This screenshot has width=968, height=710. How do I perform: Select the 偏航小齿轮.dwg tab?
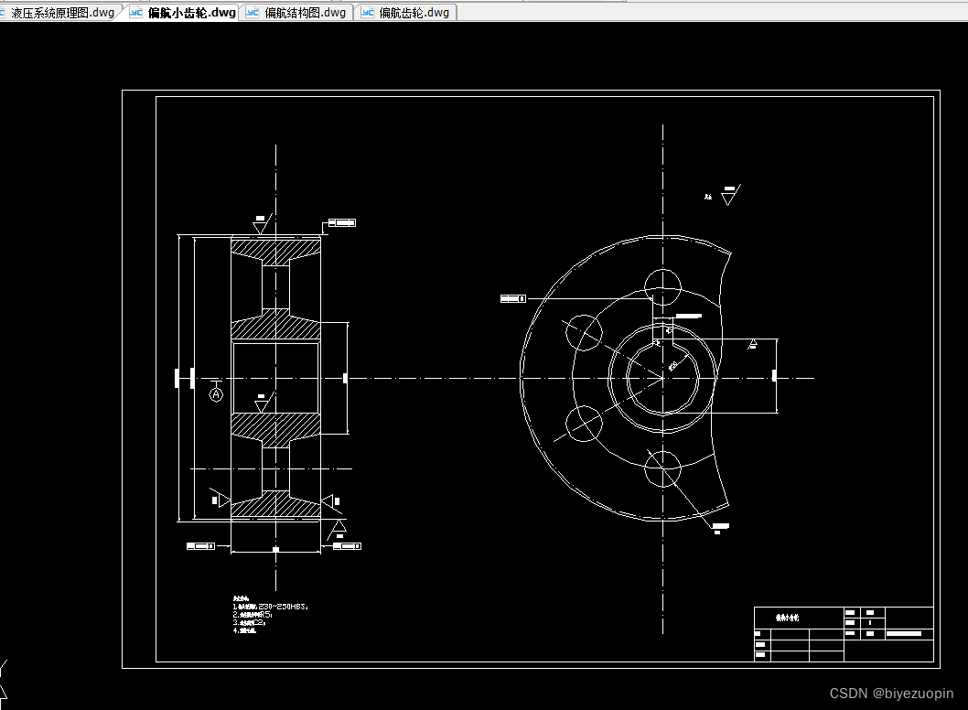(x=183, y=12)
